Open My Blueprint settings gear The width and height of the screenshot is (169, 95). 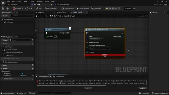click(32, 40)
